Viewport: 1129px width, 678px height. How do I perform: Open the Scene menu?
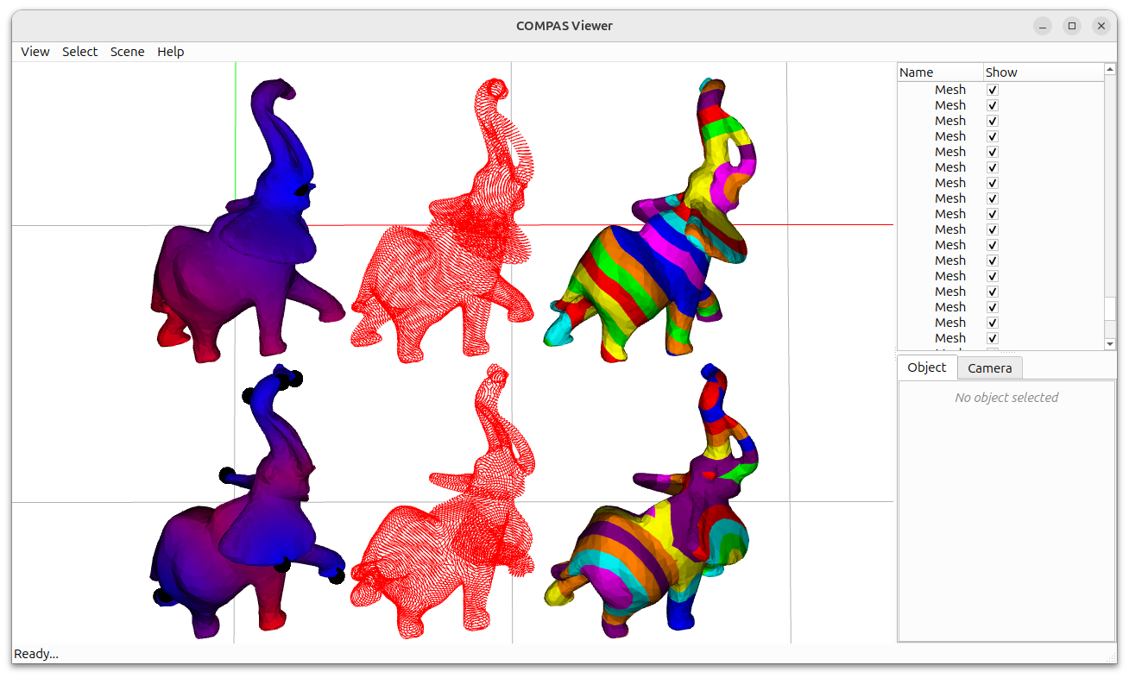[127, 52]
